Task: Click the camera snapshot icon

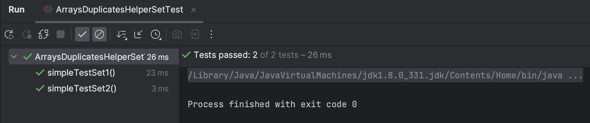Action: (x=177, y=34)
